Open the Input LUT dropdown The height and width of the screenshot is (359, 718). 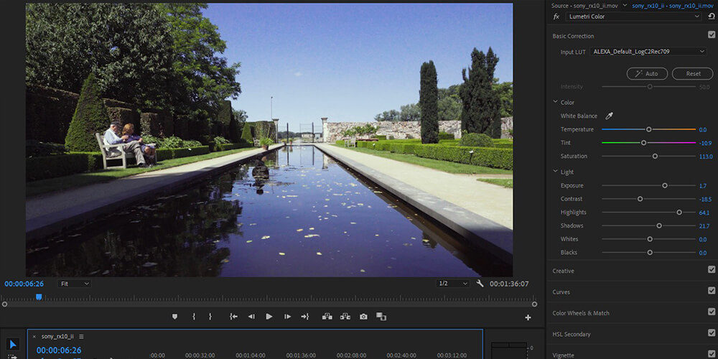click(648, 52)
